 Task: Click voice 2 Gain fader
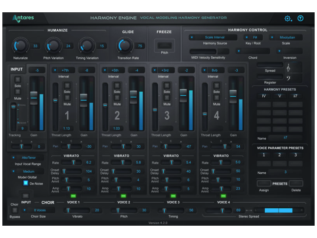pos(133,97)
